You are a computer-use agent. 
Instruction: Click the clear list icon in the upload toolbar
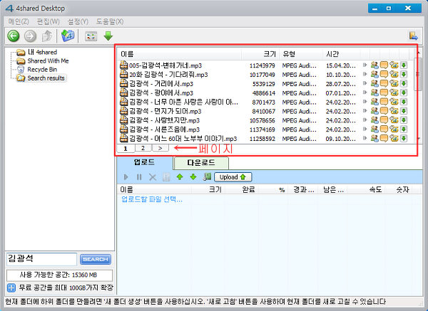tap(166, 177)
